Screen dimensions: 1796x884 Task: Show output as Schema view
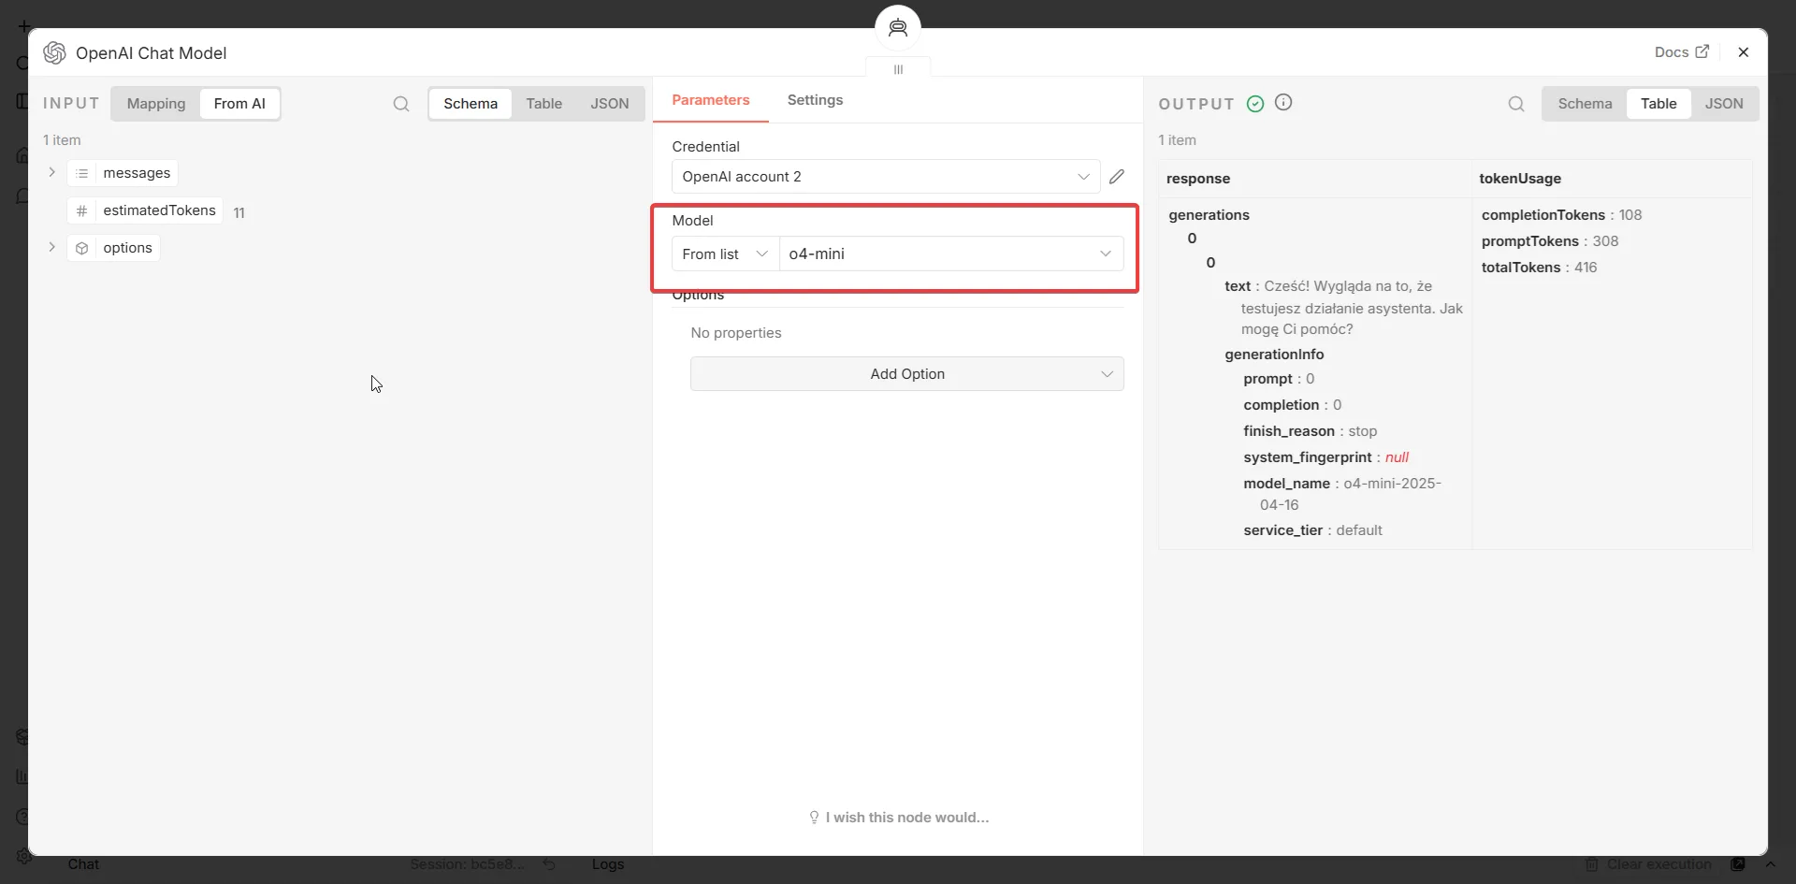[1585, 104]
